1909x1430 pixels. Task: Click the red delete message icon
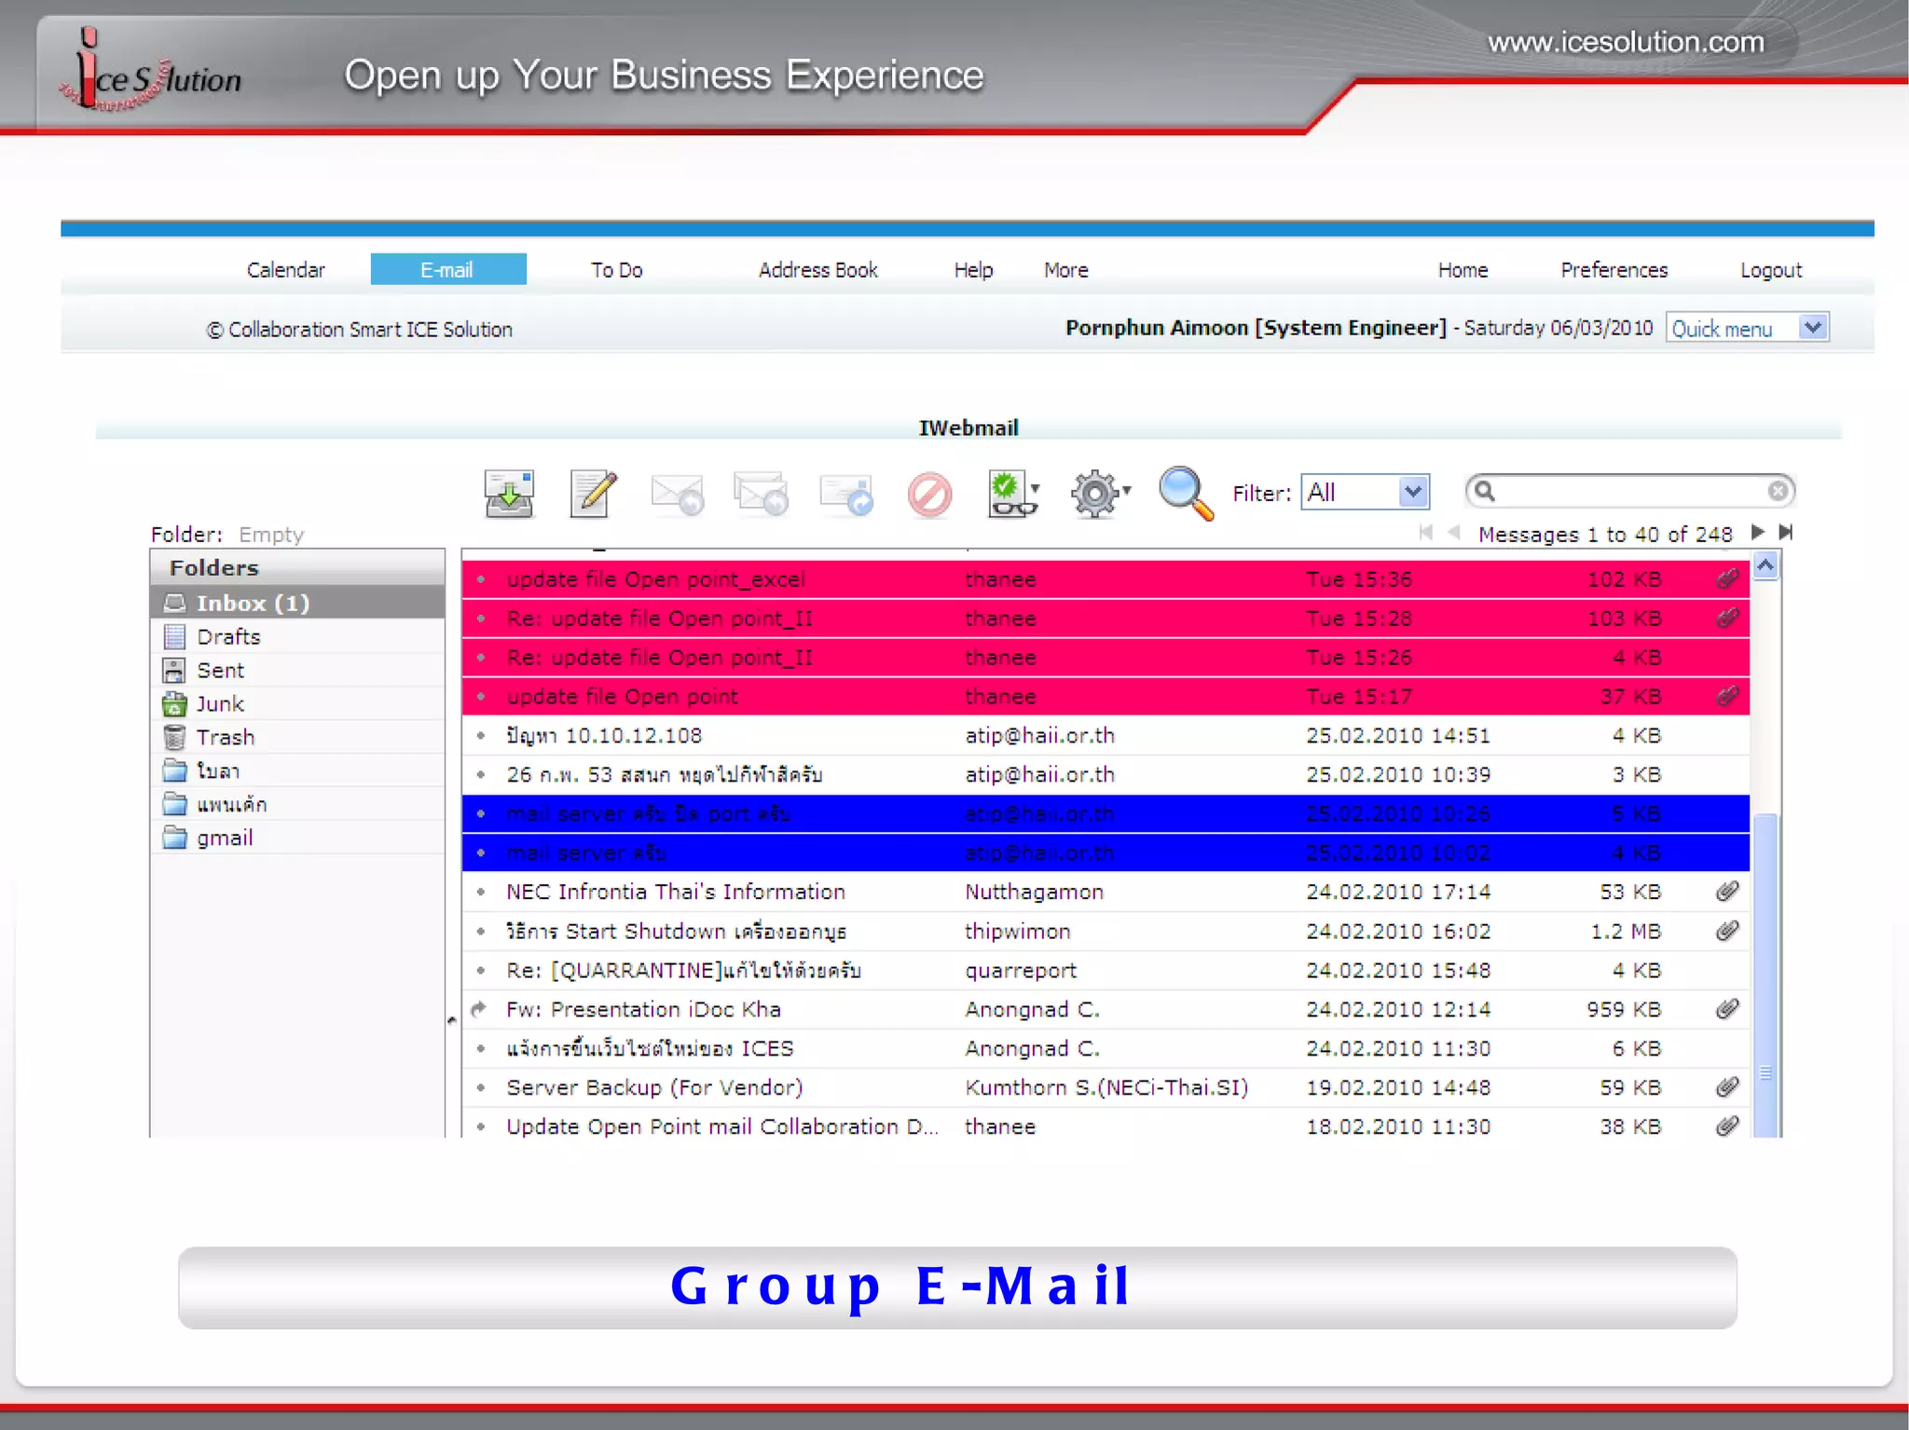point(929,494)
